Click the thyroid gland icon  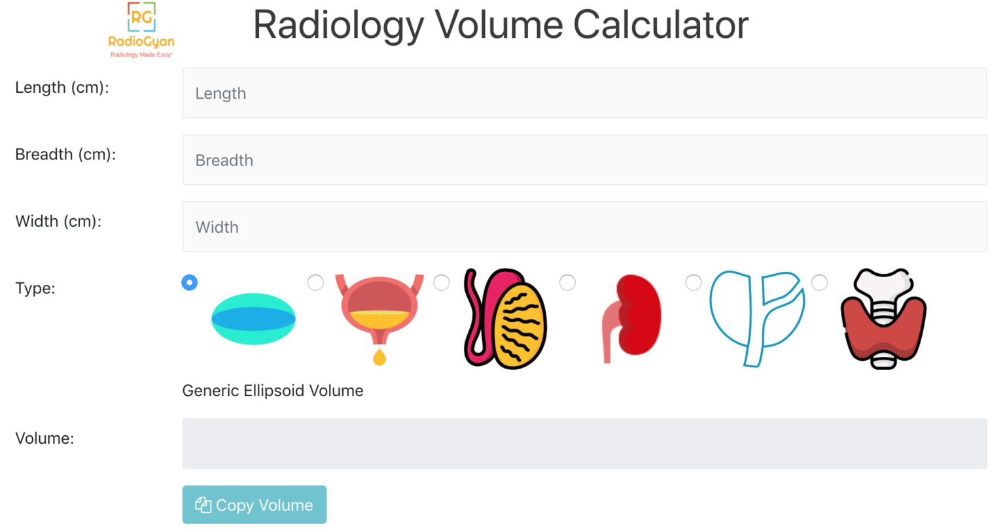click(883, 318)
